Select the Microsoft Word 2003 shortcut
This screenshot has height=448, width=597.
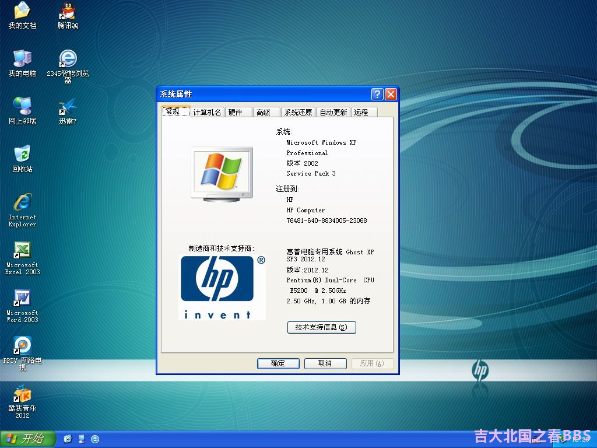tap(23, 306)
